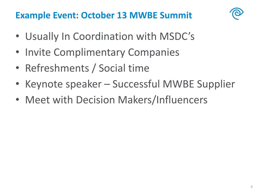Click "MWBE Summit" in the title
Viewport: 257px width, 193px height.
161,16
